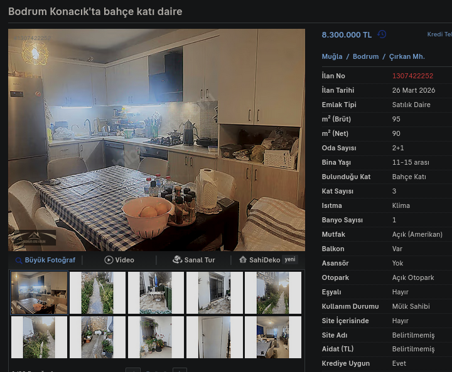The height and width of the screenshot is (372, 452).
Task: Select the potted plants thumbnail
Action: [x=156, y=337]
